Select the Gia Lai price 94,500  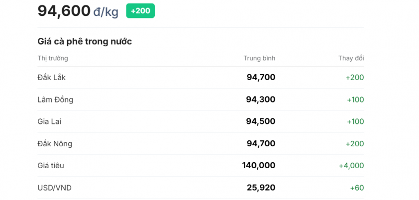pyautogui.click(x=261, y=121)
